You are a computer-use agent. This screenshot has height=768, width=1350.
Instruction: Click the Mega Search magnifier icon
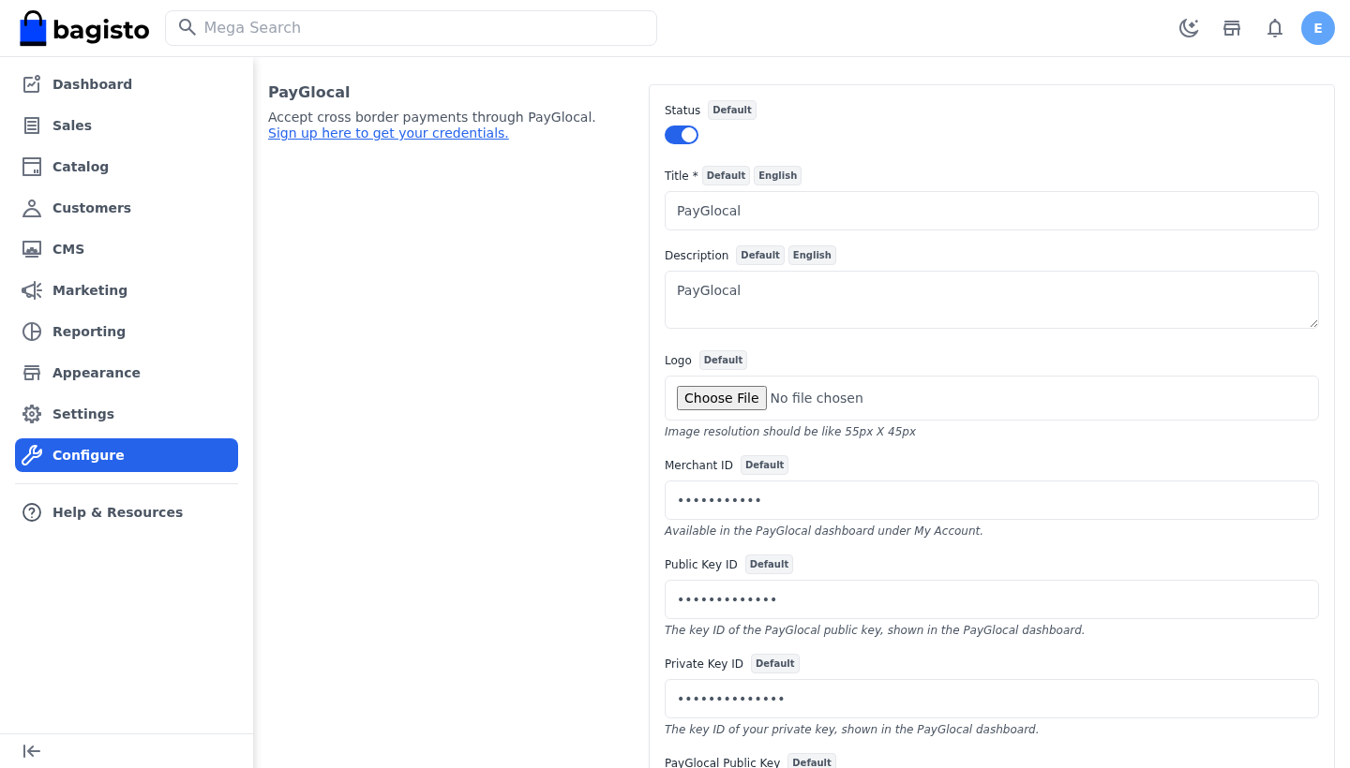[x=187, y=27]
